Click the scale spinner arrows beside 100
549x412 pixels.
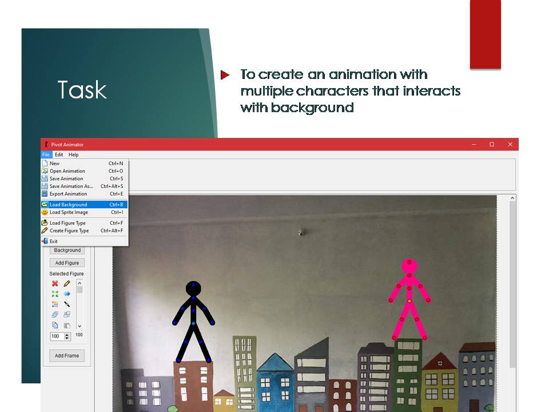67,336
